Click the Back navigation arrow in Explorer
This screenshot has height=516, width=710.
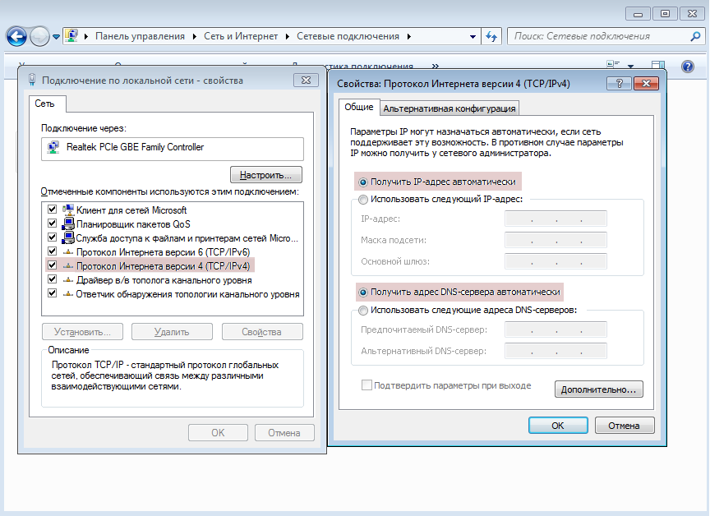(16, 37)
